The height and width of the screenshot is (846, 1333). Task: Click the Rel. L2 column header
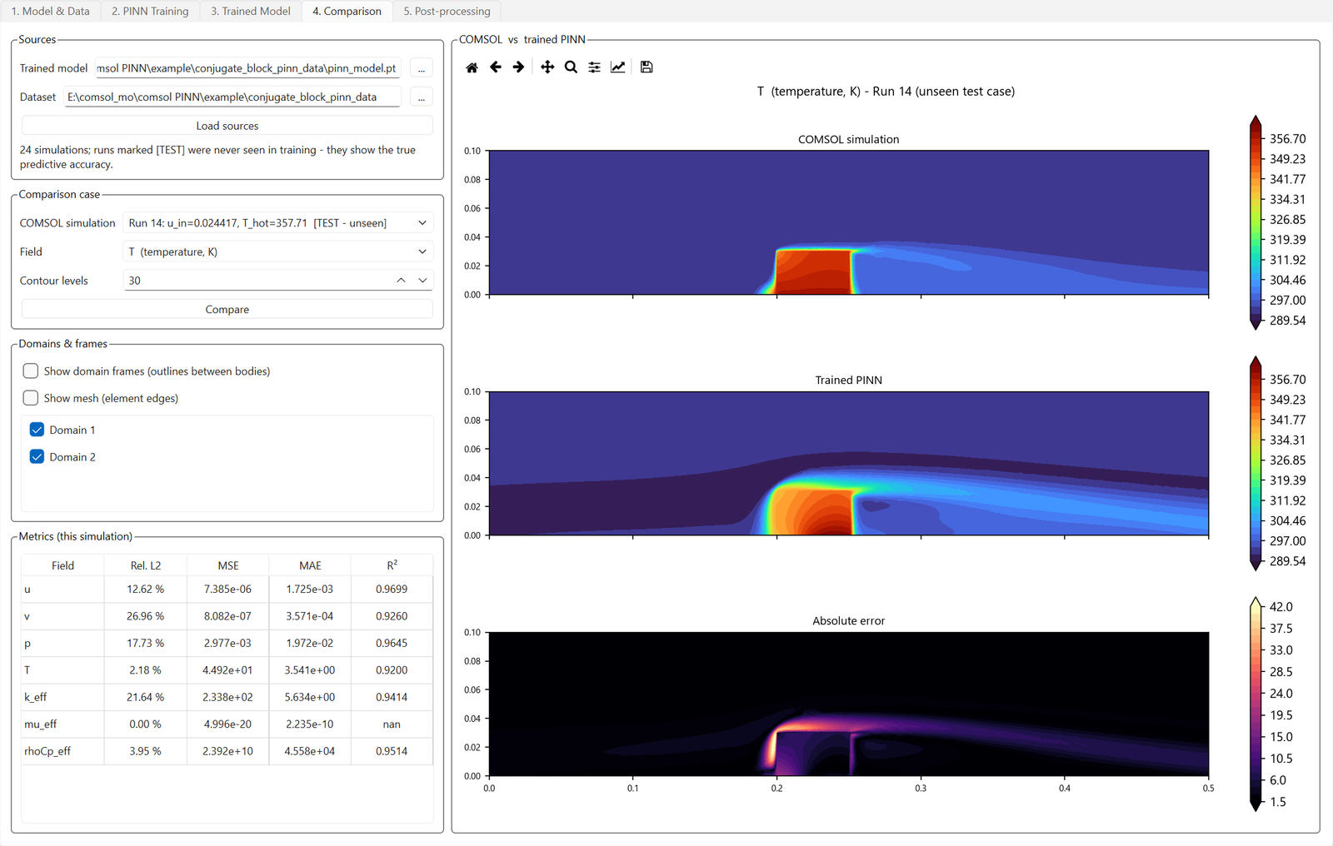tap(145, 565)
